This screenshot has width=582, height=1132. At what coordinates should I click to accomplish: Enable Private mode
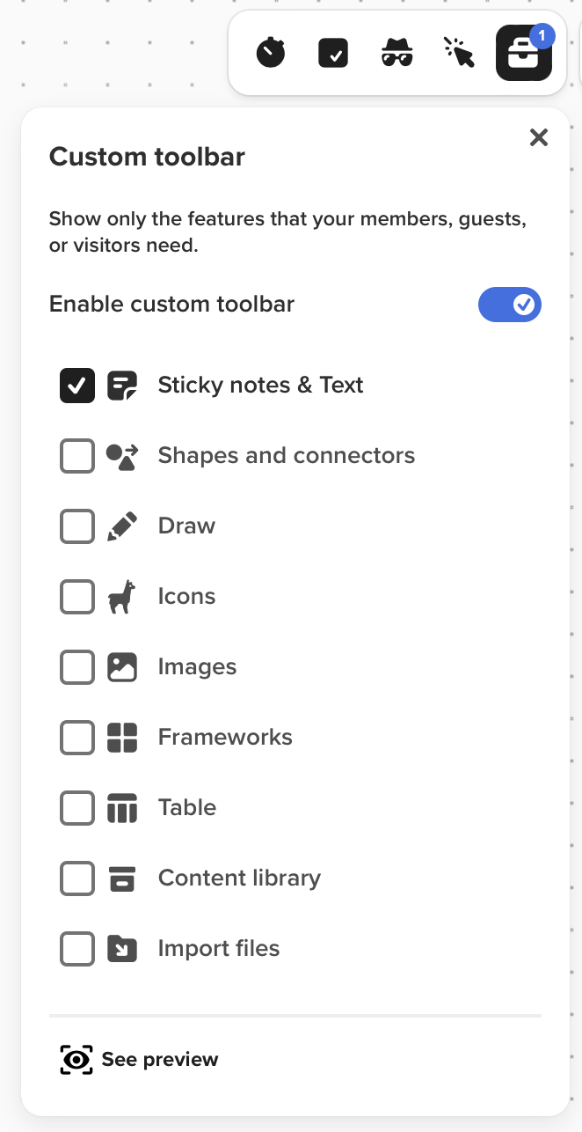click(x=396, y=53)
